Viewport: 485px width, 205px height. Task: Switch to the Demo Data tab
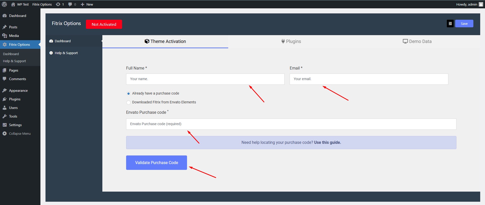click(x=417, y=41)
